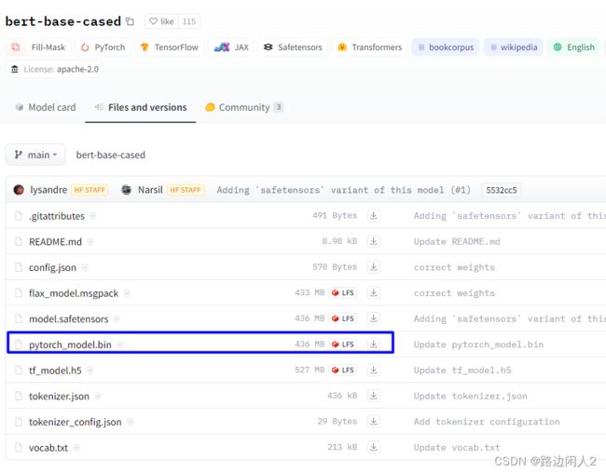The width and height of the screenshot is (606, 473).
Task: Expand the main branch dropdown
Action: (35, 155)
